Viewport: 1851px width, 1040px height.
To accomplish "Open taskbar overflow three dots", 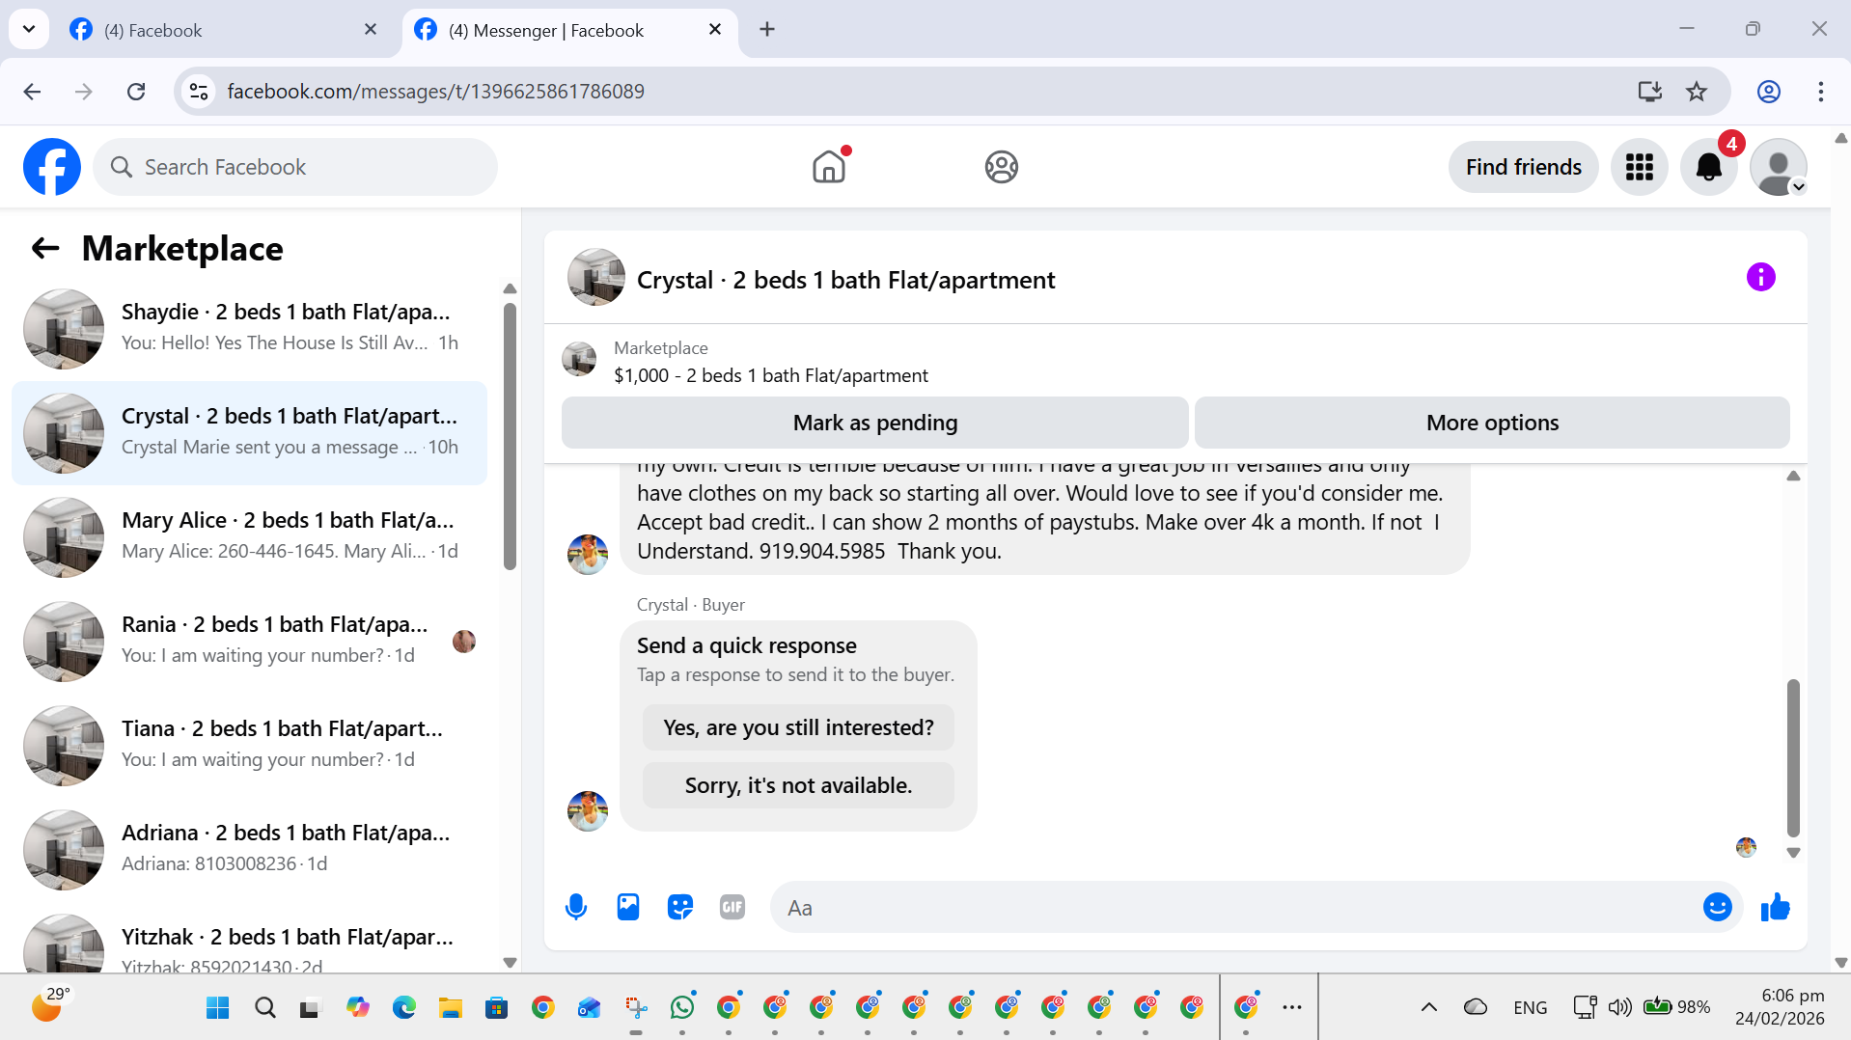I will pos(1291,1007).
